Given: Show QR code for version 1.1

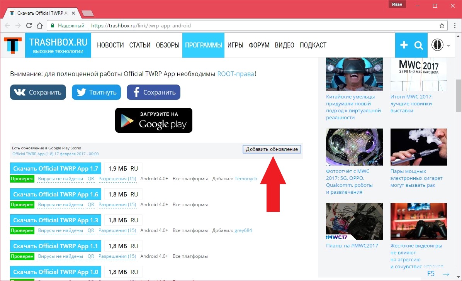Looking at the screenshot, I should (91, 257).
